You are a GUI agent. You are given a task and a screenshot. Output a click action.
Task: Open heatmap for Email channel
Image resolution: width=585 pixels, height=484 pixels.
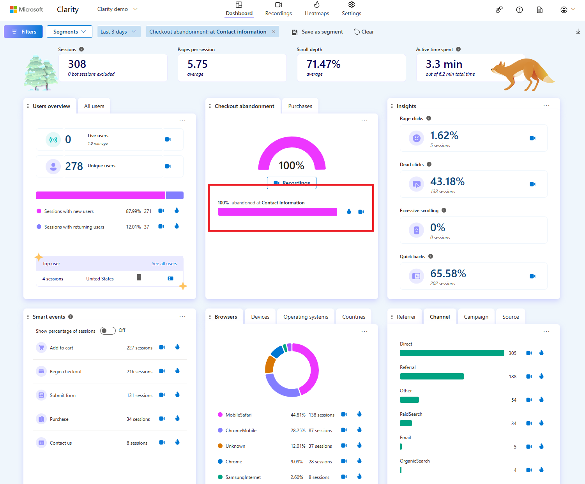tap(541, 447)
